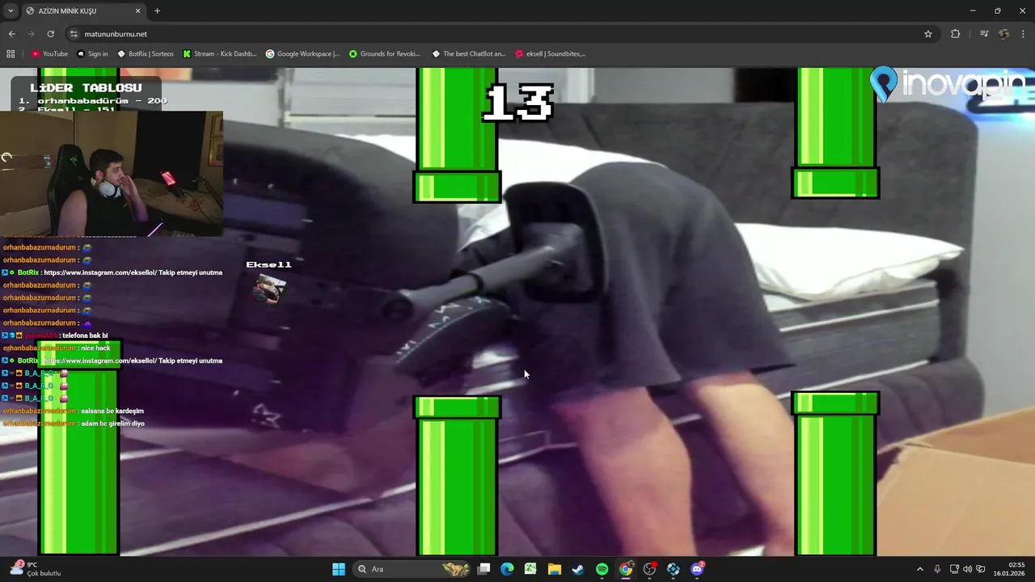Image resolution: width=1035 pixels, height=582 pixels.
Task: Open the Chrome three-dot menu
Action: pyautogui.click(x=1024, y=34)
